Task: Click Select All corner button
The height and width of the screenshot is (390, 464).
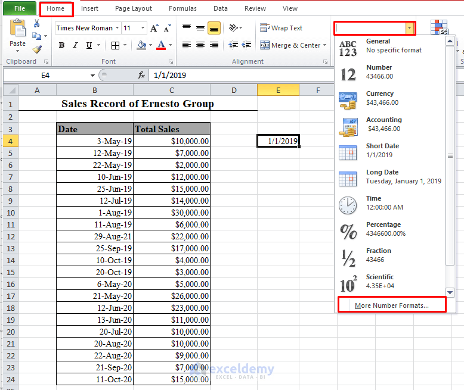Action: click(x=11, y=90)
